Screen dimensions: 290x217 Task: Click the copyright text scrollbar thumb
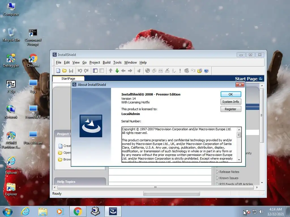tap(239, 135)
